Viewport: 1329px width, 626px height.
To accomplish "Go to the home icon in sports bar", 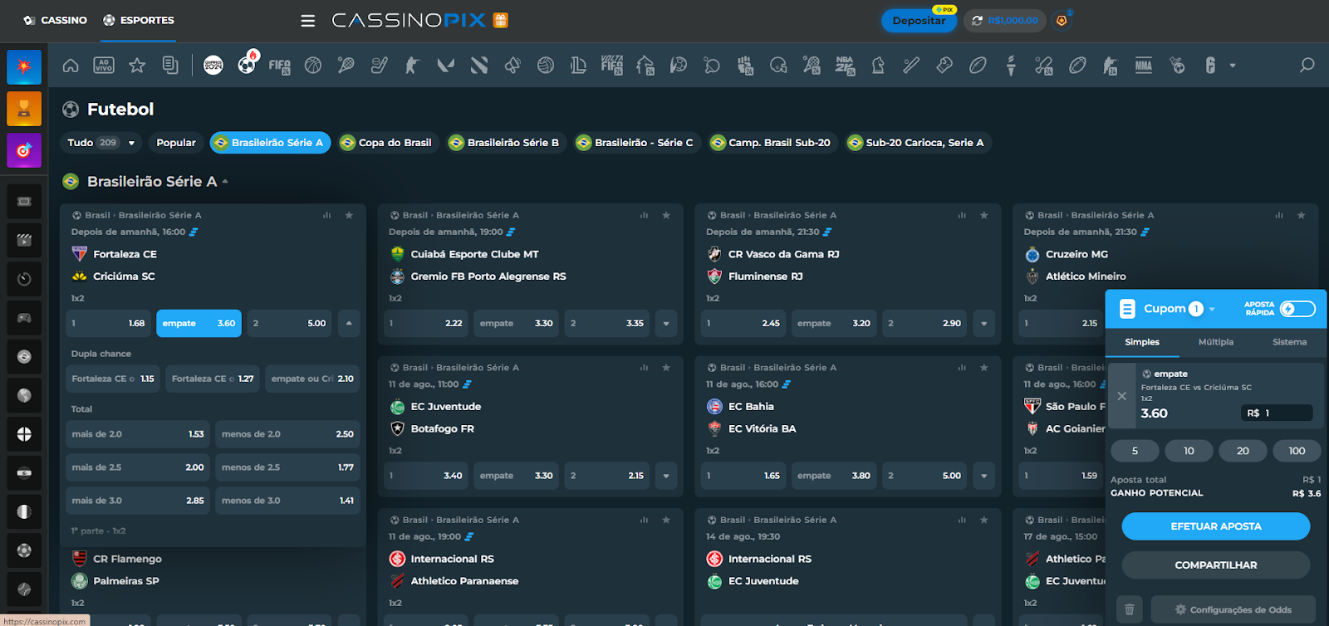I will tap(71, 66).
